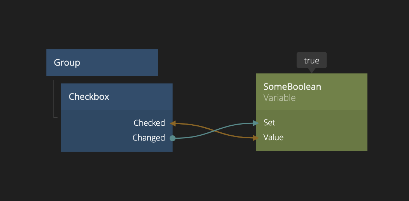Viewport: 409px width, 201px height.
Task: Click the teal arrowhead at Set input
Action: tap(256, 123)
